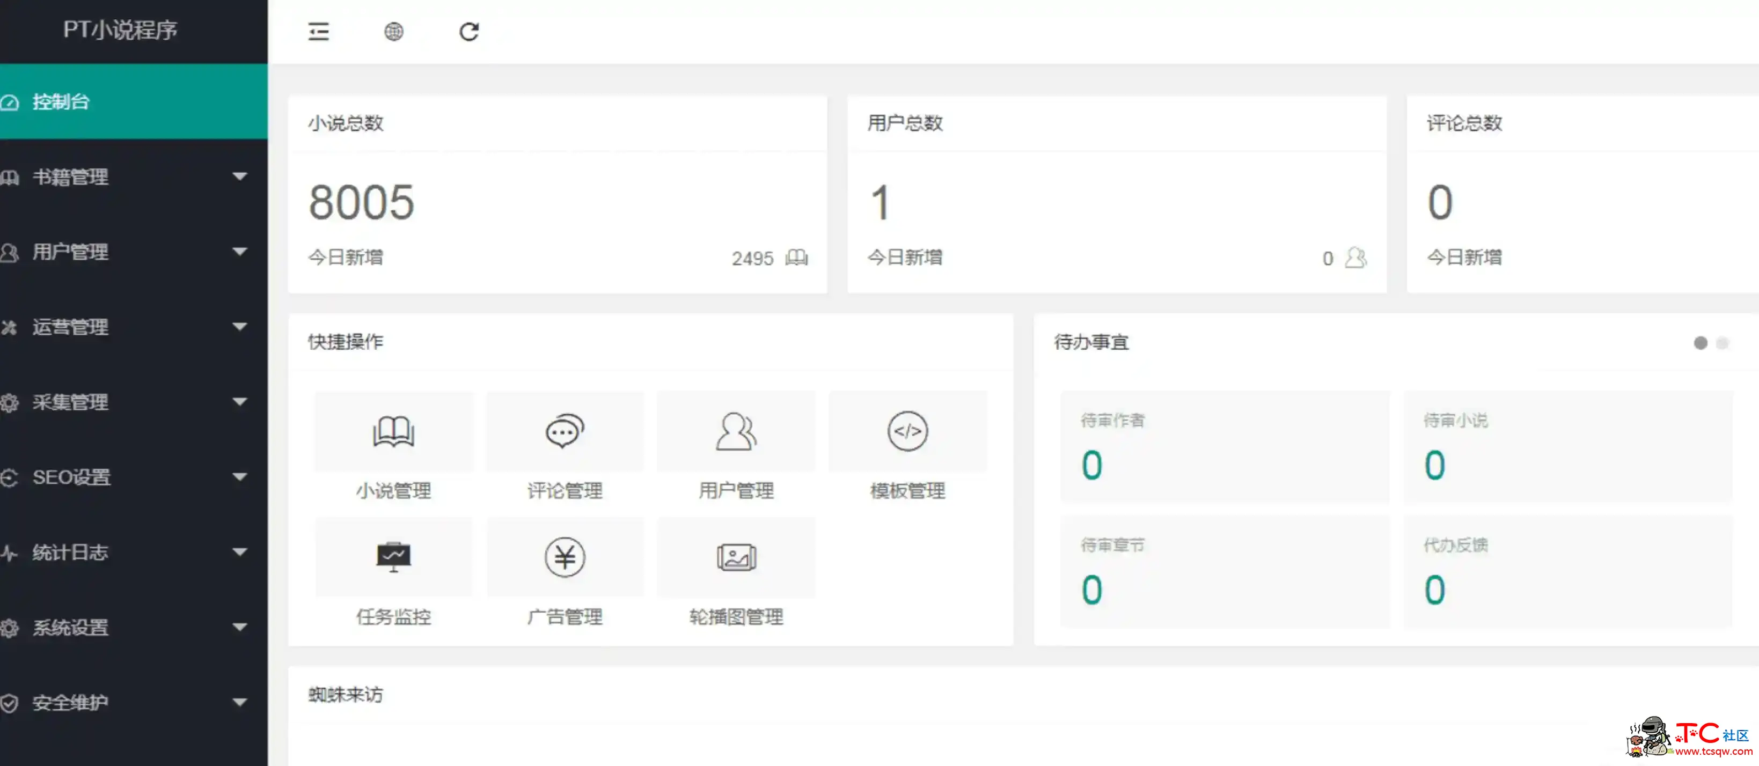Expand the 运营管理 dropdown arrow

(239, 327)
